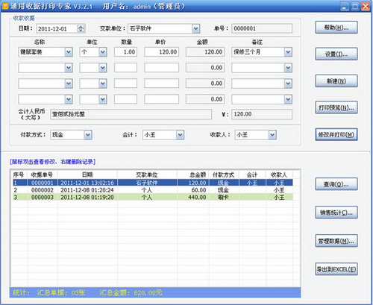Click the 收款人 column header
This screenshot has width=373, height=305.
click(x=279, y=174)
